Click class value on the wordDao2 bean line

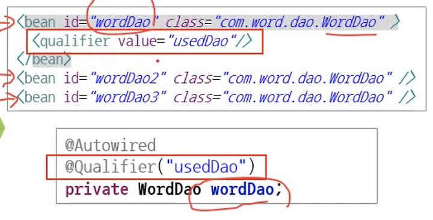pyautogui.click(x=307, y=79)
